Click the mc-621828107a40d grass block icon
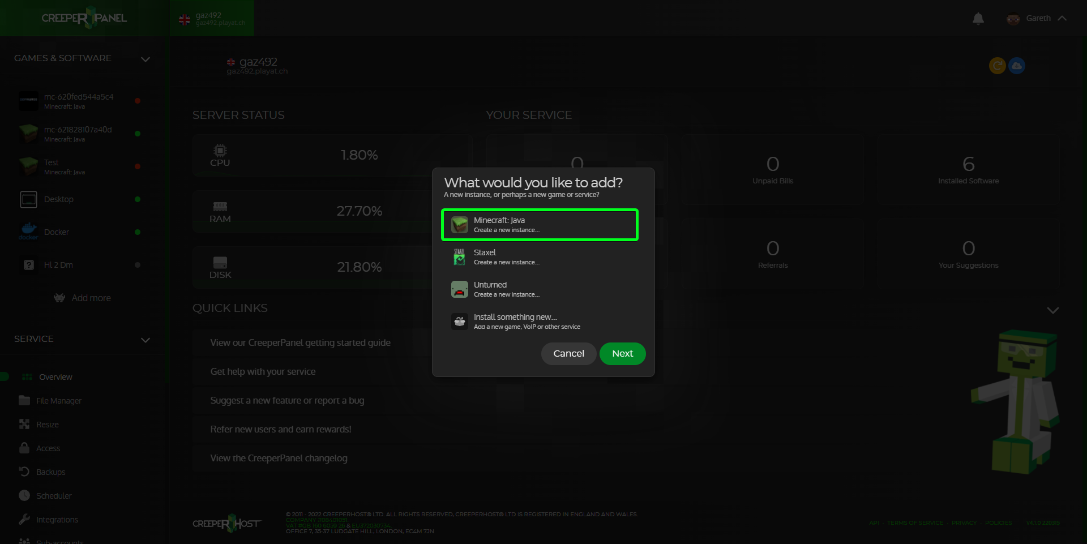 click(28, 134)
